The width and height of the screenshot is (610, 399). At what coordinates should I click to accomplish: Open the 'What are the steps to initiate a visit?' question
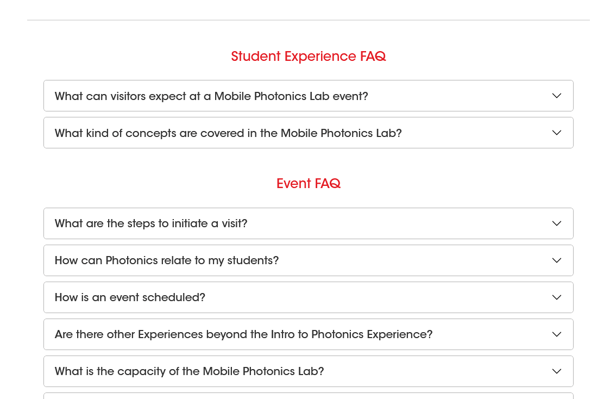pyautogui.click(x=151, y=223)
